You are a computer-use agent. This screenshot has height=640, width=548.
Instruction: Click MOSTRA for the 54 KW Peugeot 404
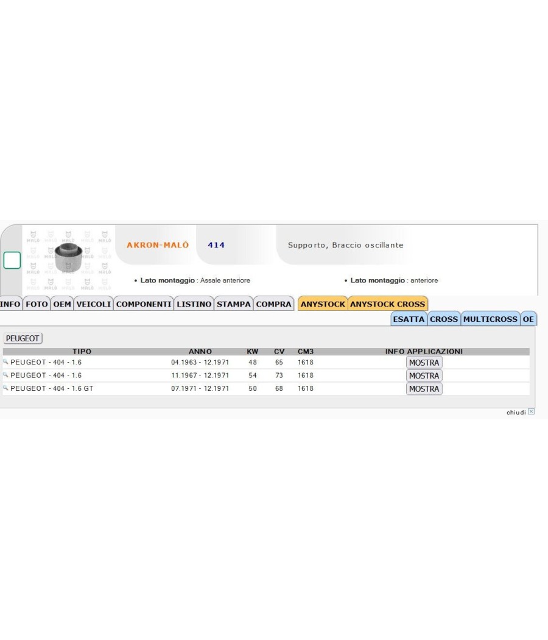[x=424, y=375]
